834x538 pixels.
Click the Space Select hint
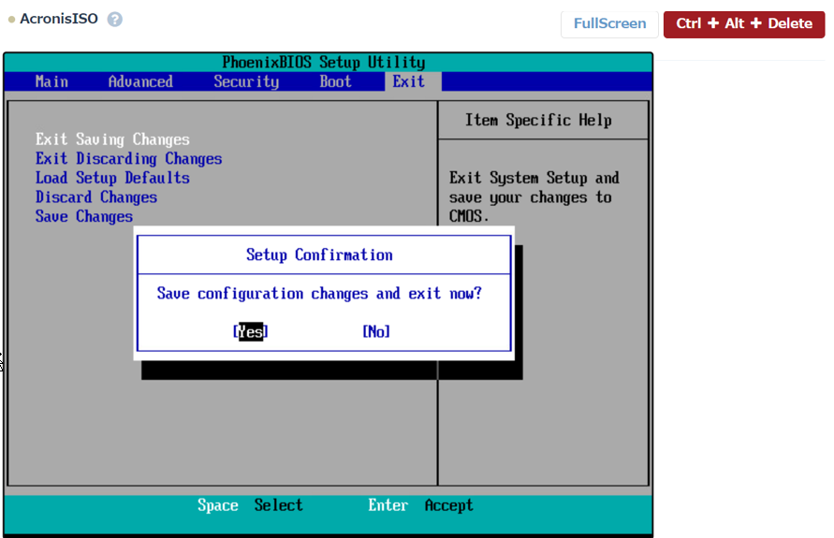[250, 506]
